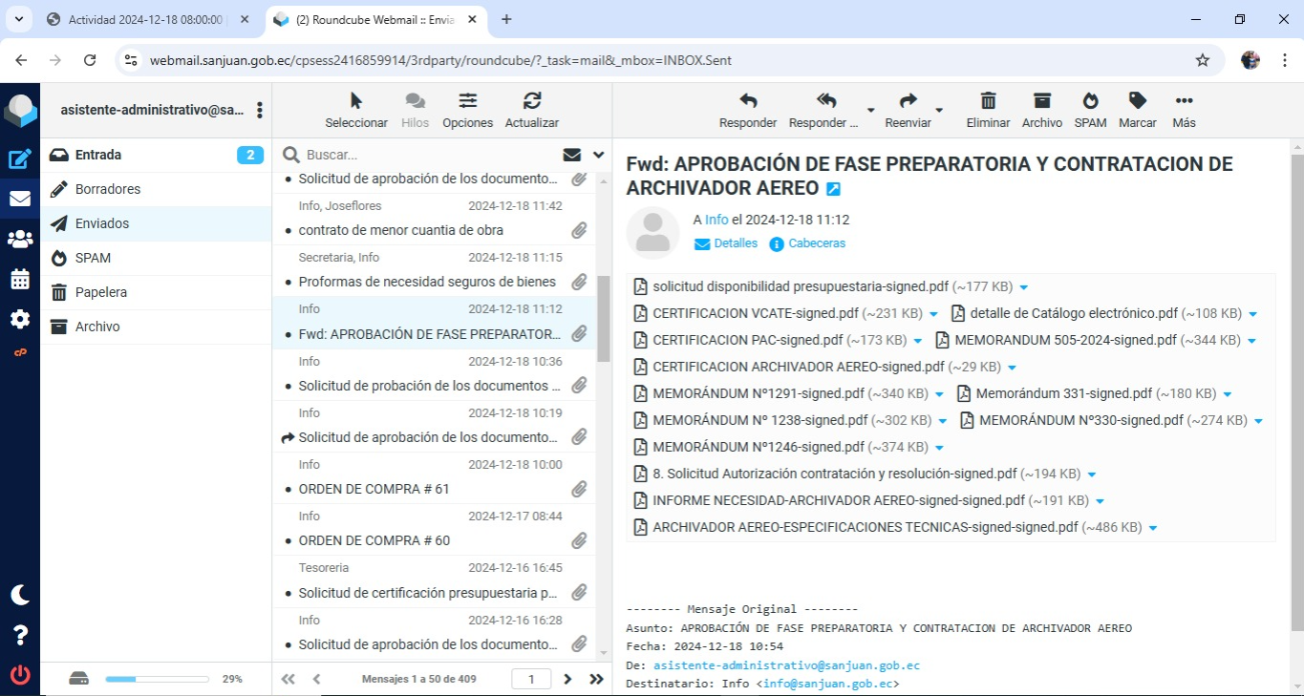Click the Responder reply icon
1304x696 pixels.
(748, 101)
